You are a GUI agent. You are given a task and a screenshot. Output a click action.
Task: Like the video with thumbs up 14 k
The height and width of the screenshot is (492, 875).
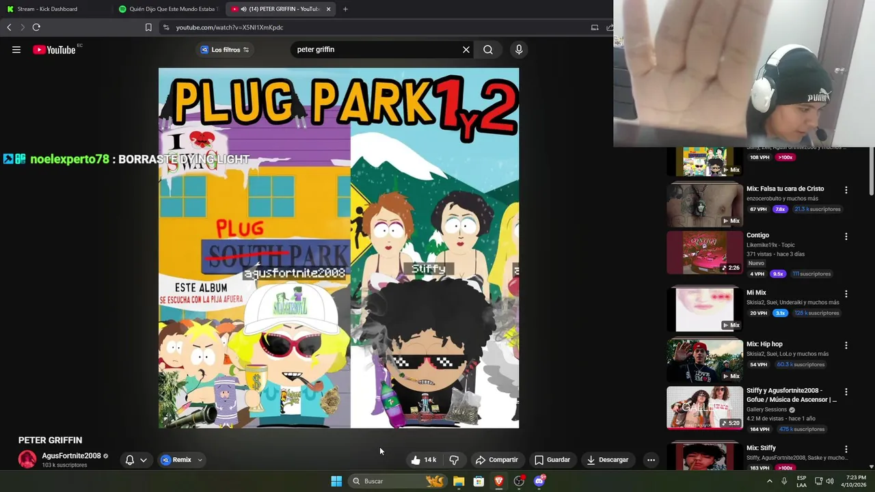pyautogui.click(x=424, y=460)
